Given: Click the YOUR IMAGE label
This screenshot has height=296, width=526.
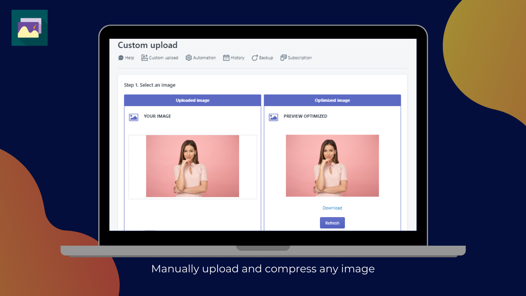Looking at the screenshot, I should (157, 116).
